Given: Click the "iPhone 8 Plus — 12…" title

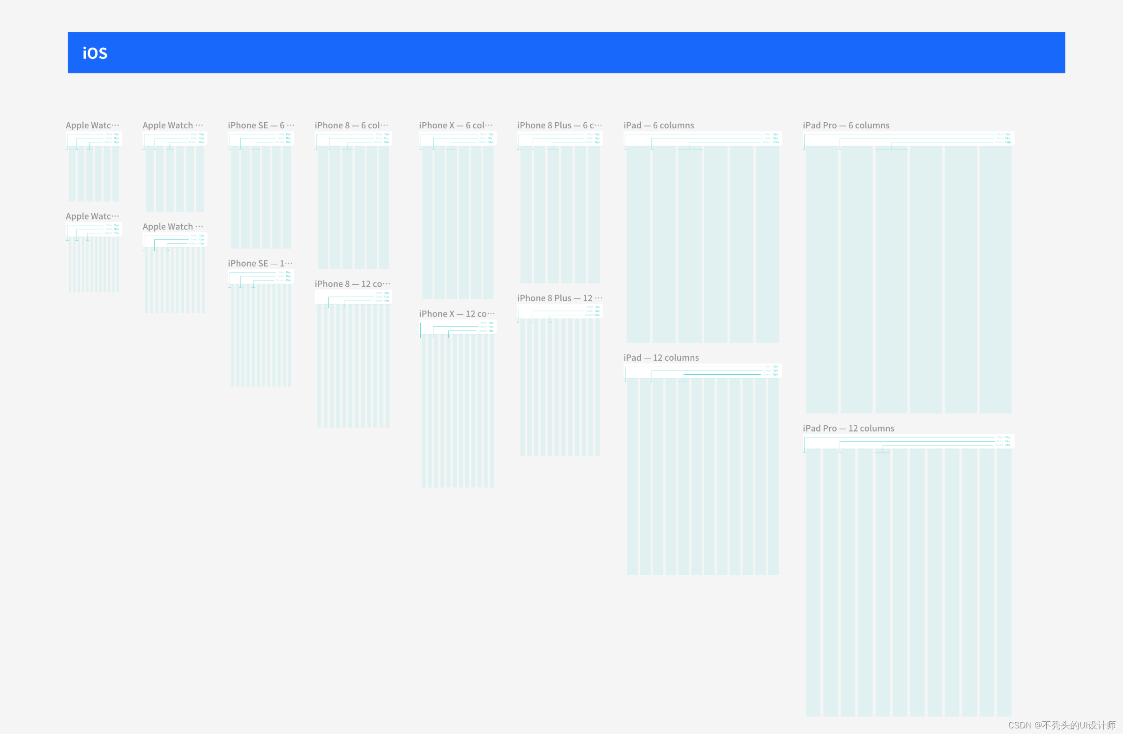Looking at the screenshot, I should (x=559, y=298).
